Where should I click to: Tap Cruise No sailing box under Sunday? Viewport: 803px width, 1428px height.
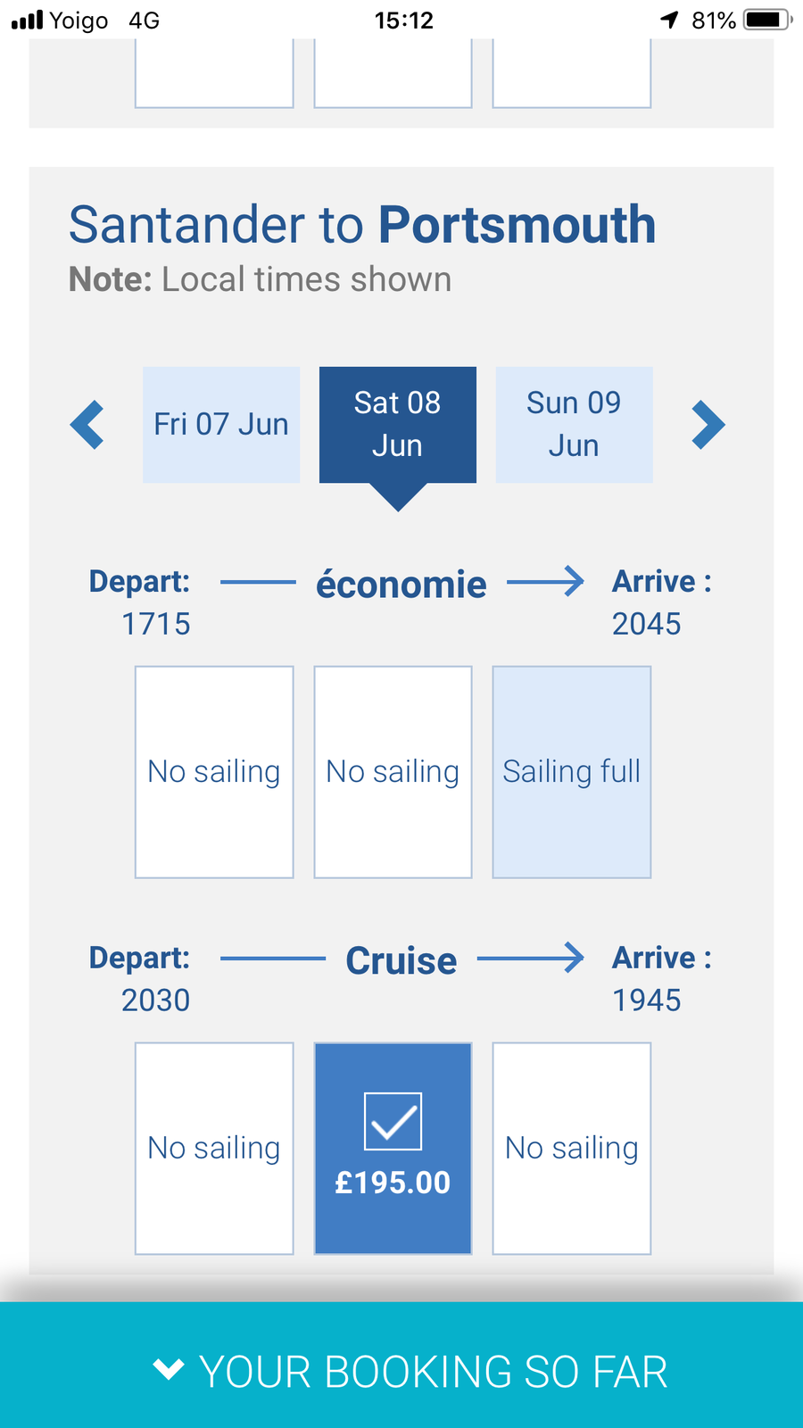(572, 1149)
